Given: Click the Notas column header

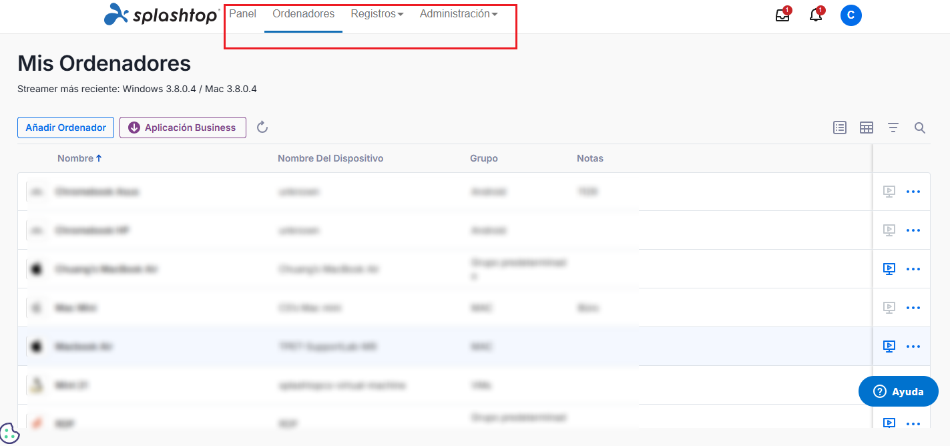Looking at the screenshot, I should 590,158.
